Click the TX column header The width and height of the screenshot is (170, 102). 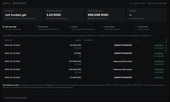136,40
